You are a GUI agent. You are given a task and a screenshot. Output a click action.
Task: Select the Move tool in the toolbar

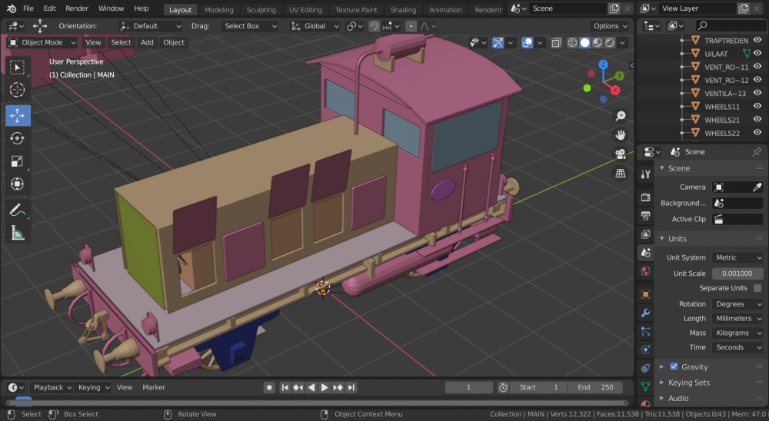click(18, 115)
